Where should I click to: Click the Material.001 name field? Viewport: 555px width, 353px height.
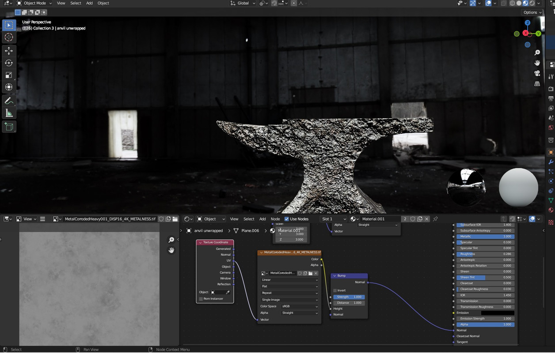tap(380, 219)
